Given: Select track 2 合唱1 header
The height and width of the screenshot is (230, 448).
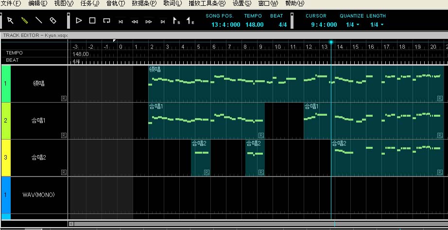Looking at the screenshot, I should click(38, 121).
